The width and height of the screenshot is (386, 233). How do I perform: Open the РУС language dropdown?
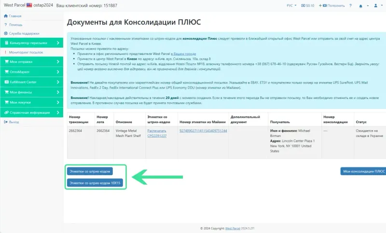point(291,5)
